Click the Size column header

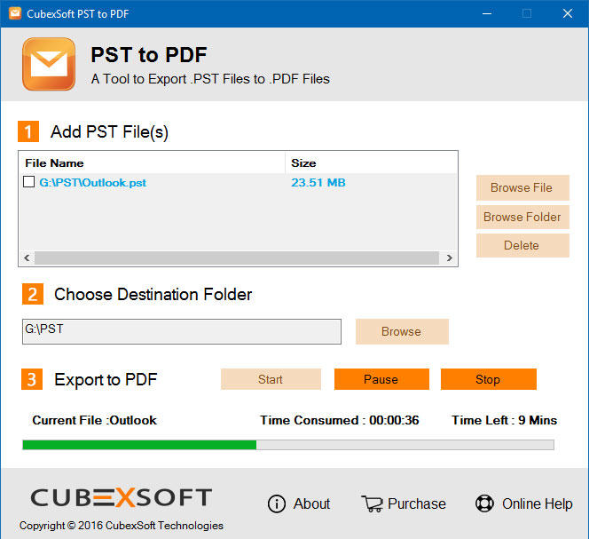303,162
